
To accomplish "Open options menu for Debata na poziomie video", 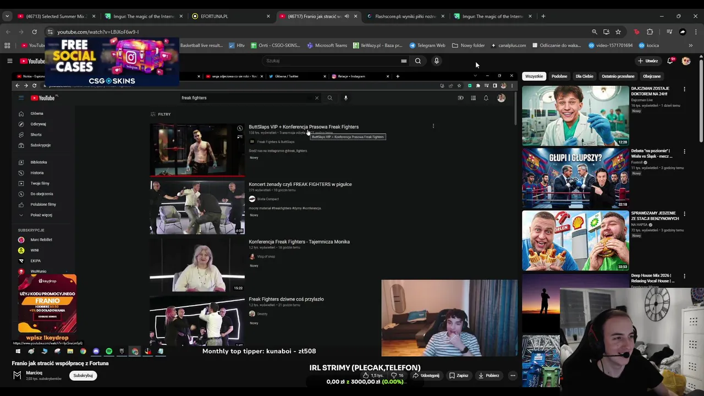I will 684,151.
